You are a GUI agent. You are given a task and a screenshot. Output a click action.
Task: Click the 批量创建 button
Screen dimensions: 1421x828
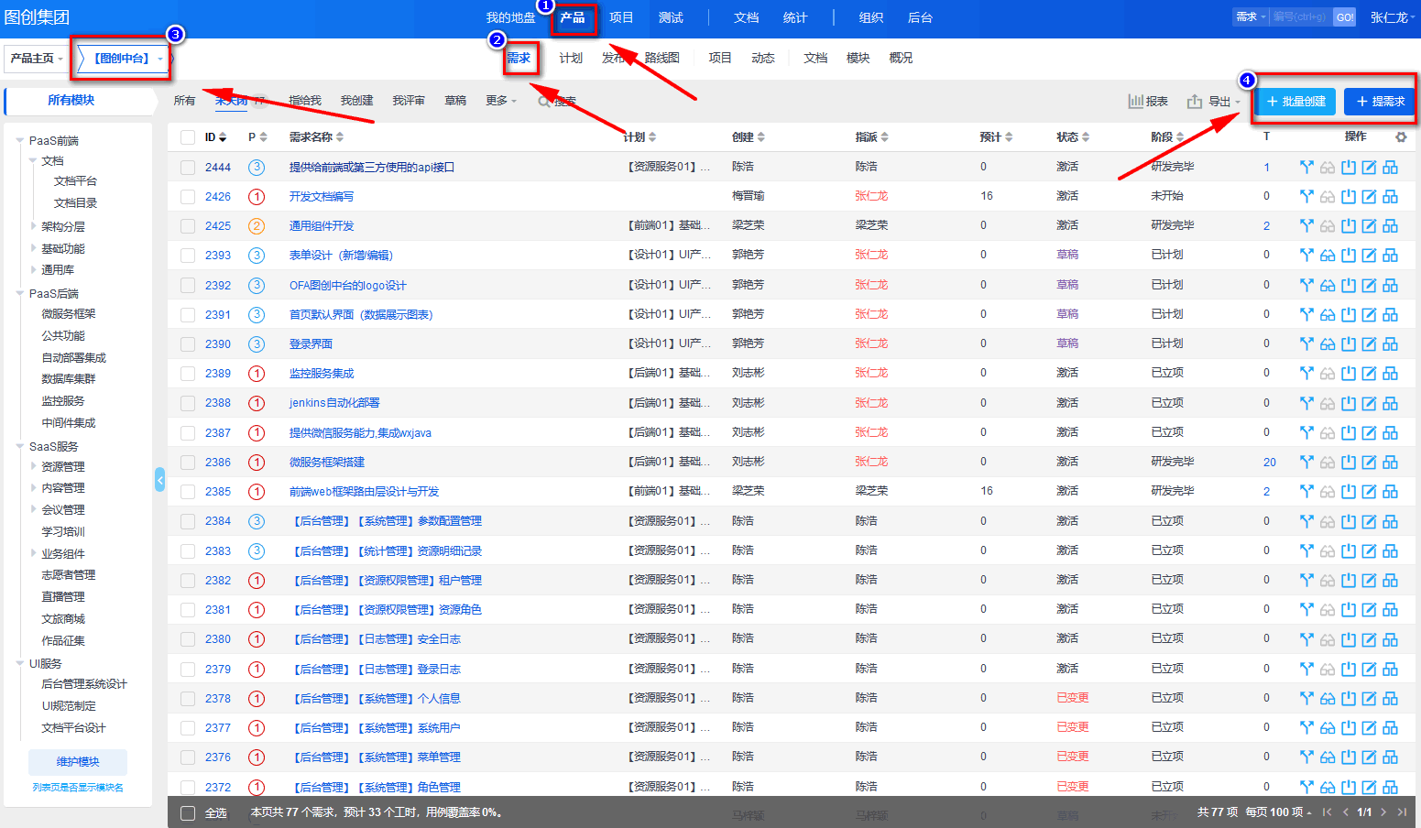[x=1295, y=102]
